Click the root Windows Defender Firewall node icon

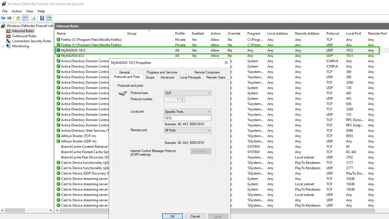click(3, 26)
